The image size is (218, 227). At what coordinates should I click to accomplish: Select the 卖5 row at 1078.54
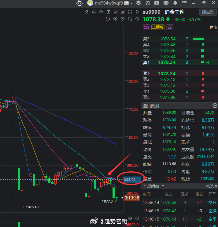coord(179,39)
